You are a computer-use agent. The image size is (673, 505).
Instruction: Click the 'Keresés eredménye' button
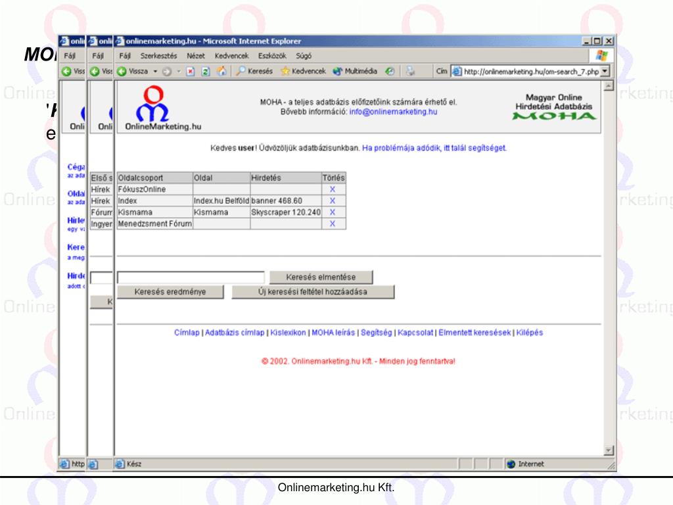click(x=170, y=292)
